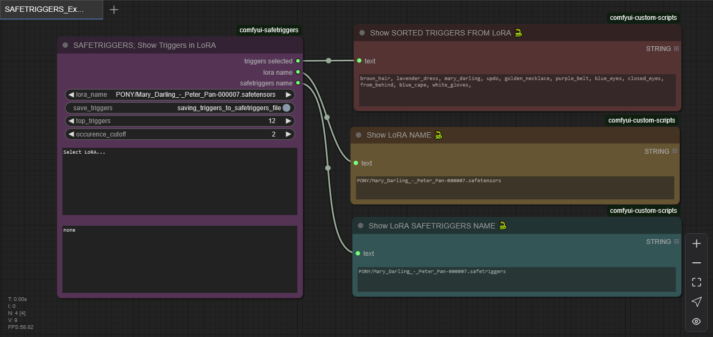The width and height of the screenshot is (713, 337).
Task: Collapse the Show LoRA NAME node
Action: (359, 135)
